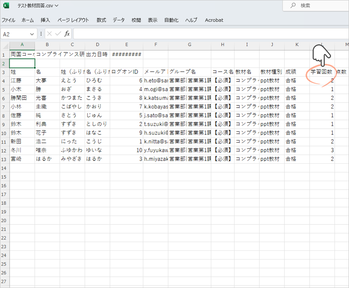Open the file name dropdown arrow
This screenshot has width=349, height=288.
pyautogui.click(x=57, y=6)
